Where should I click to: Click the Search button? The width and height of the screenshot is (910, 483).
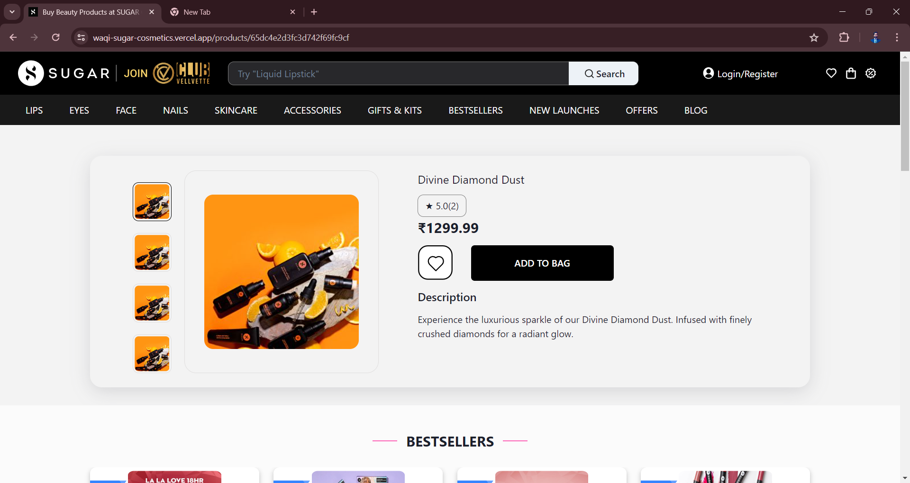(603, 73)
